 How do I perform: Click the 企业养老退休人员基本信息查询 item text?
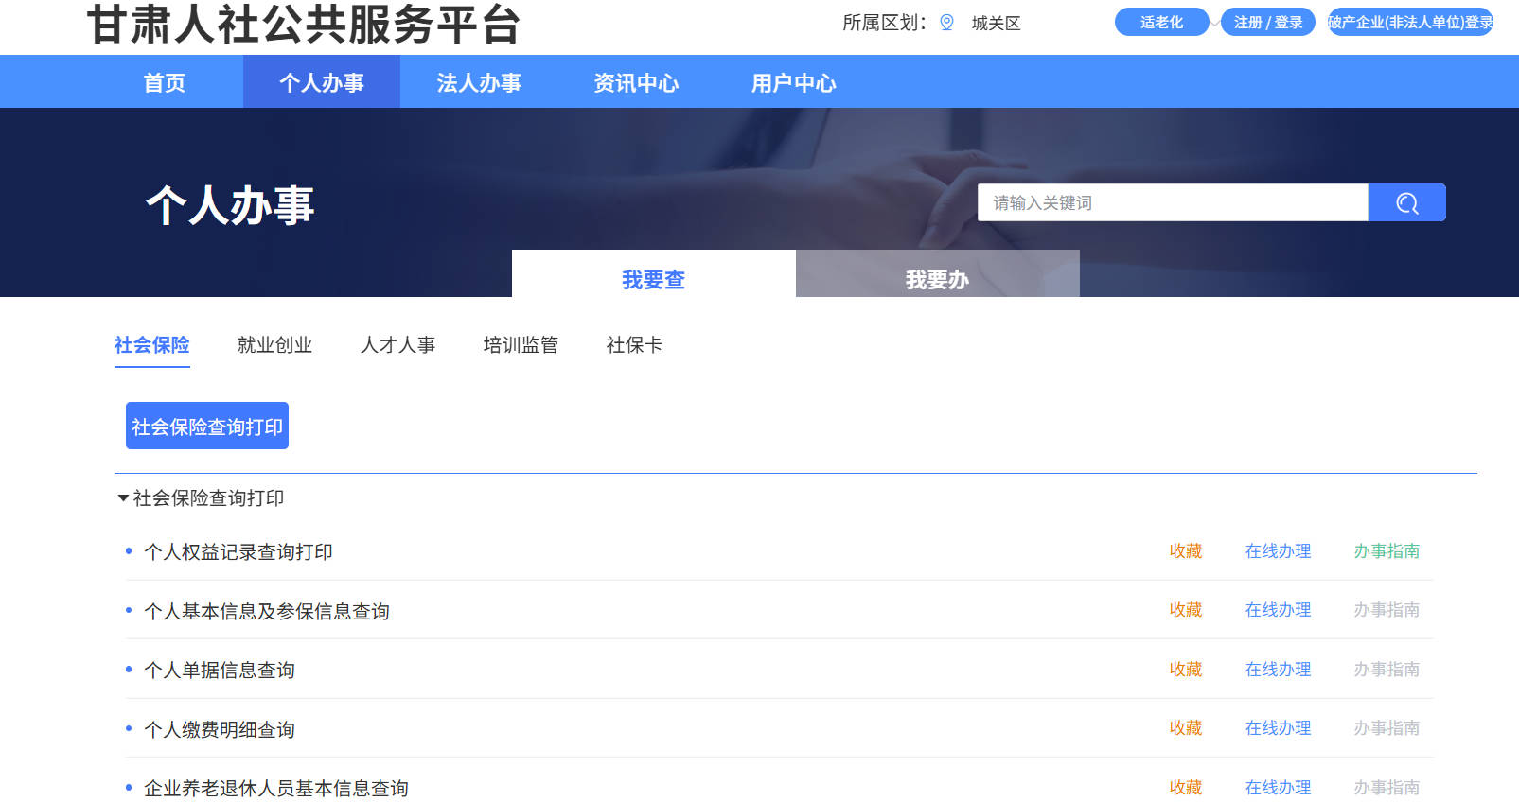point(276,789)
